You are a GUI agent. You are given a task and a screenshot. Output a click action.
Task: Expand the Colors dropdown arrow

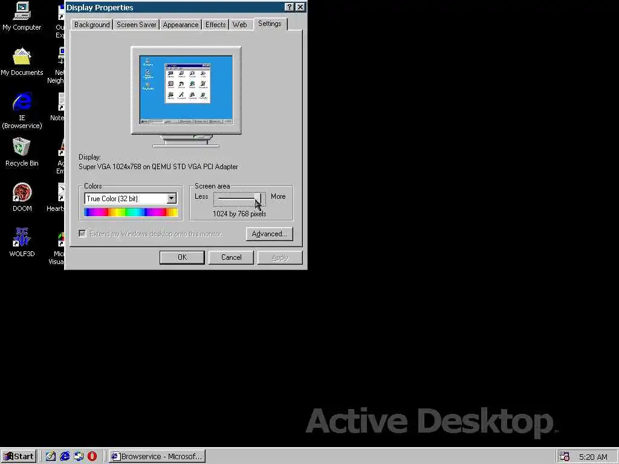(171, 198)
